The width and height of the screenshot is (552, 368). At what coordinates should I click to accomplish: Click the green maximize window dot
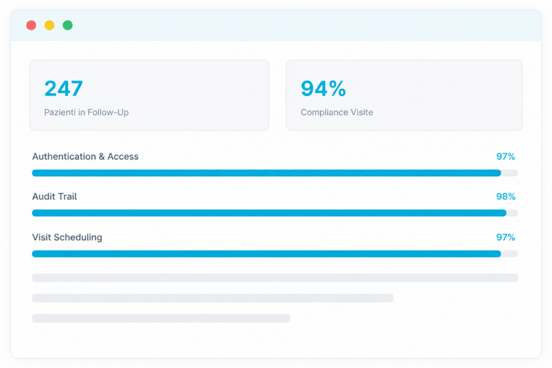click(x=67, y=25)
